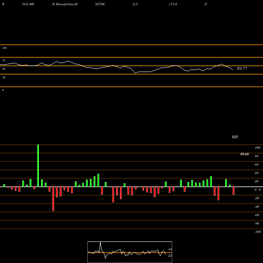Viewport: 263px width, 263px height.
Task: Click the RSI axis label 70
Action: tap(4, 60)
